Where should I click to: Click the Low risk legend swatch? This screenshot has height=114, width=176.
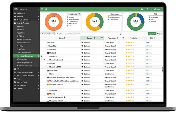pyautogui.click(x=149, y=19)
